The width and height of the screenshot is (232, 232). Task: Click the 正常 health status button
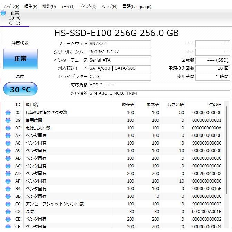pyautogui.click(x=20, y=59)
